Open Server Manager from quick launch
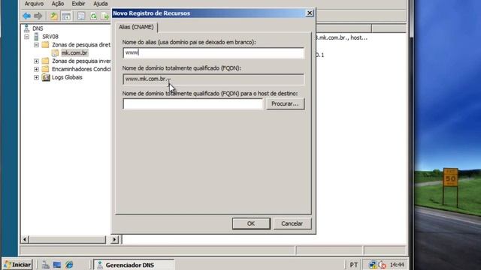Viewport: 481px width, 270px height. point(45,265)
